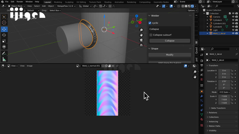Open the Render menu
The image size is (239, 134).
tap(20, 2)
